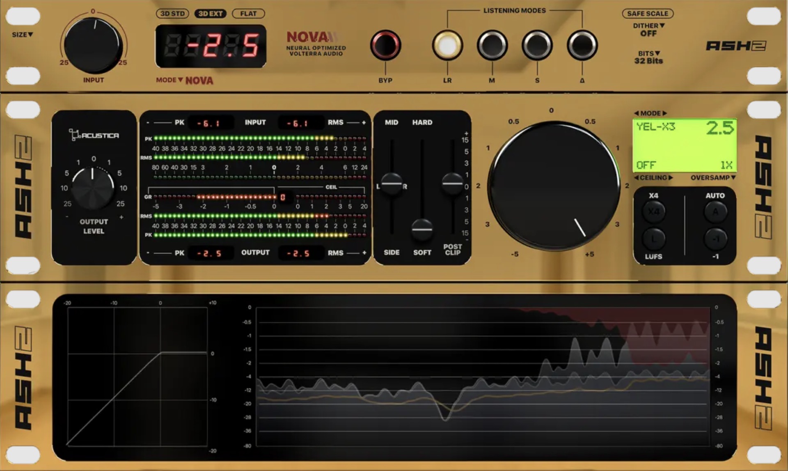Toggle the SAFE SCALE button
This screenshot has height=471, width=788.
click(648, 14)
